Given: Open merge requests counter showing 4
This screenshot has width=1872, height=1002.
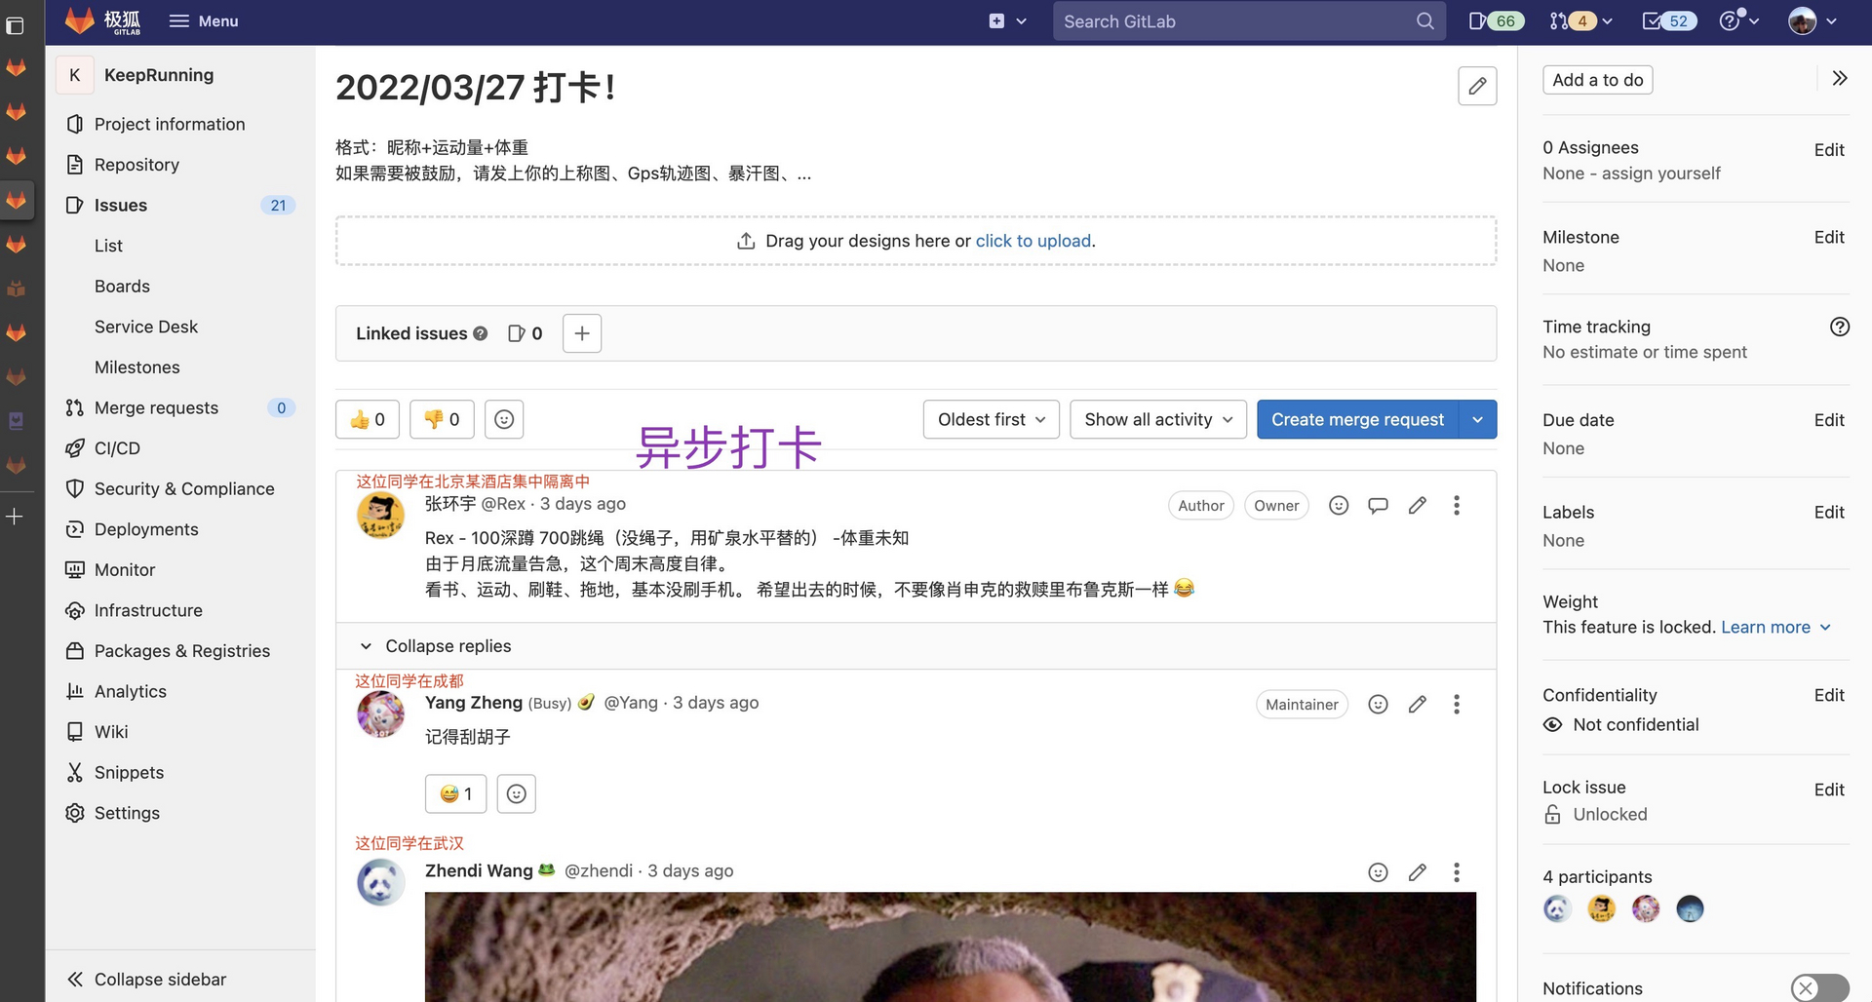Looking at the screenshot, I should tap(1581, 20).
